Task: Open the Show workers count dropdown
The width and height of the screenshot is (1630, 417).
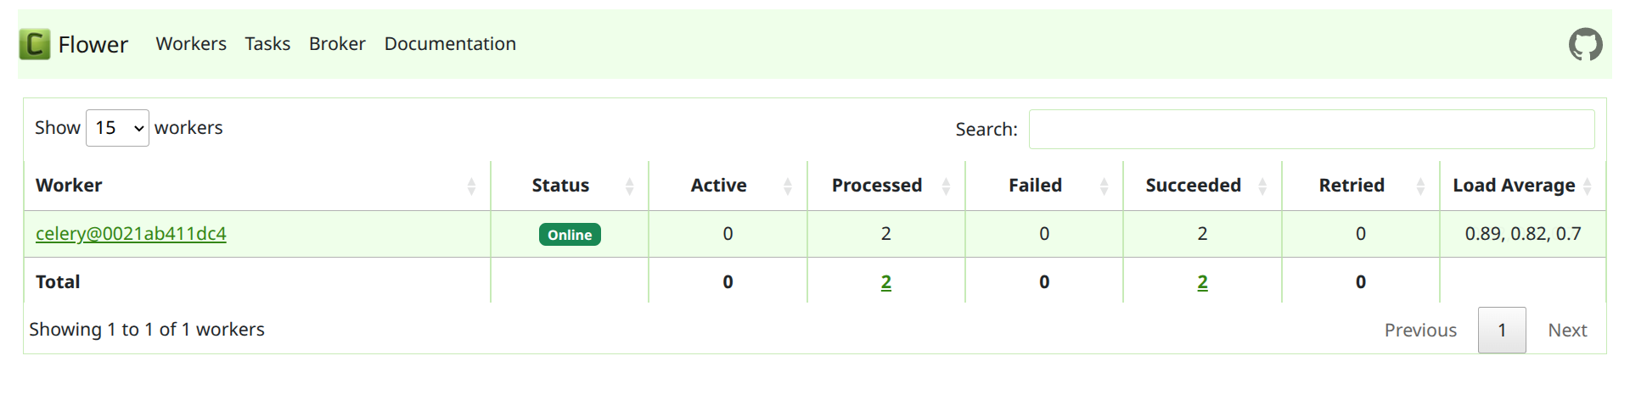Action: [x=117, y=128]
